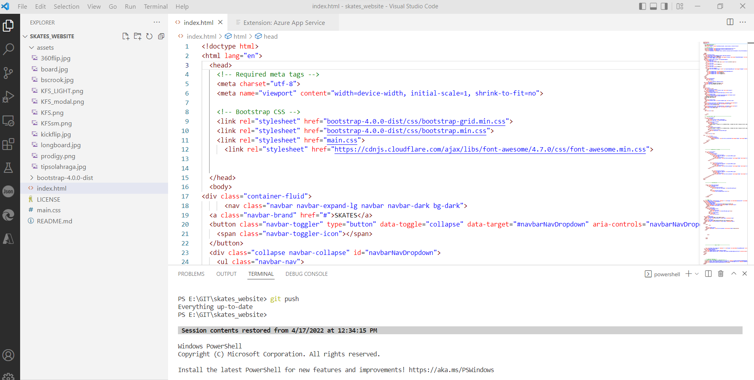The width and height of the screenshot is (754, 380).
Task: Open the Selection menu
Action: tap(66, 6)
